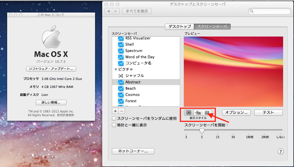Select the Beach row text
The image size is (294, 167).
[x=131, y=88]
